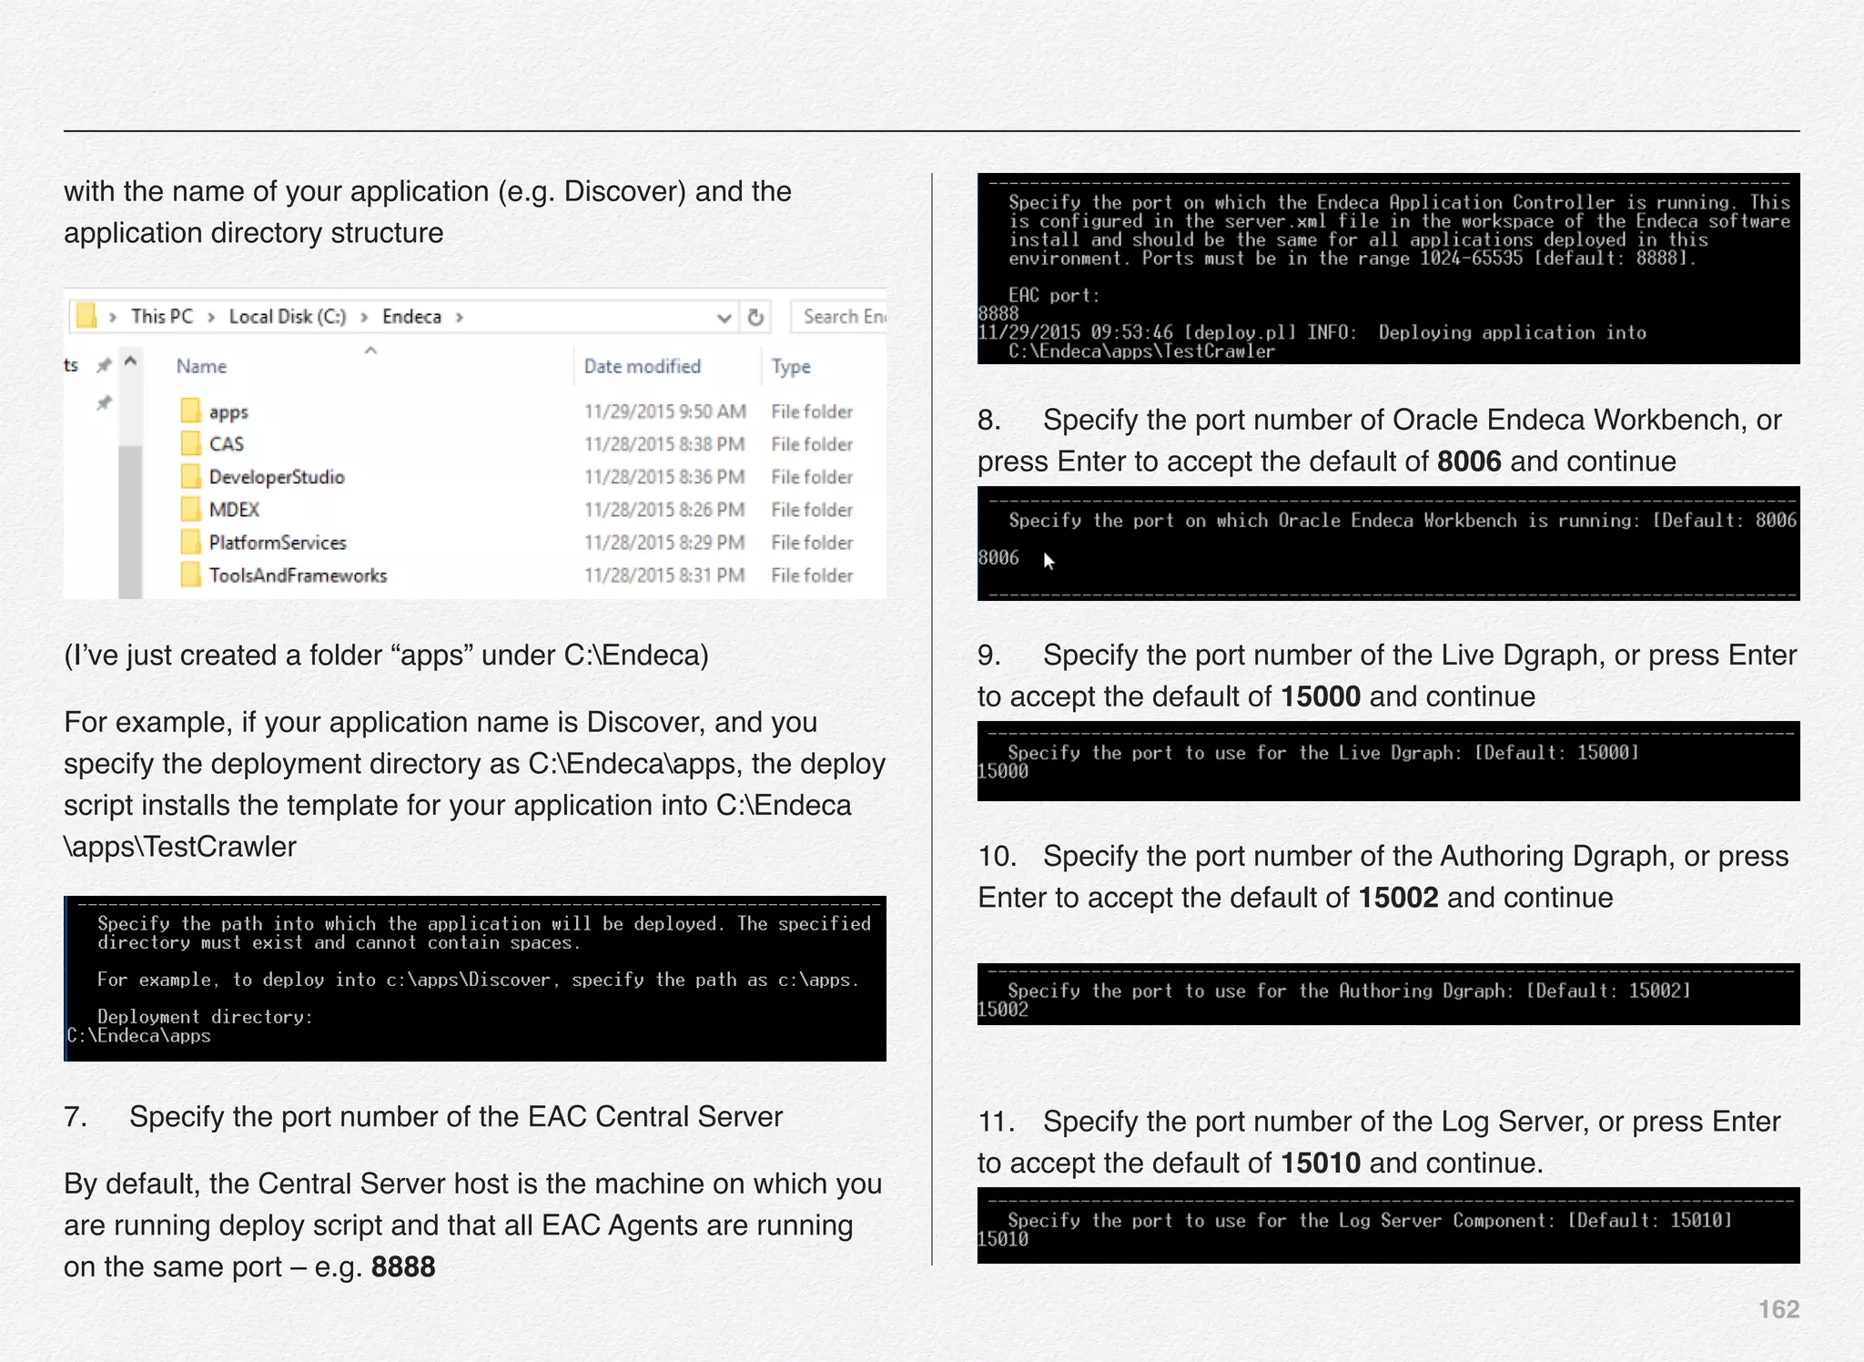Click the date 11/28/2015 8:29 PM
This screenshot has width=1864, height=1362.
(x=664, y=543)
